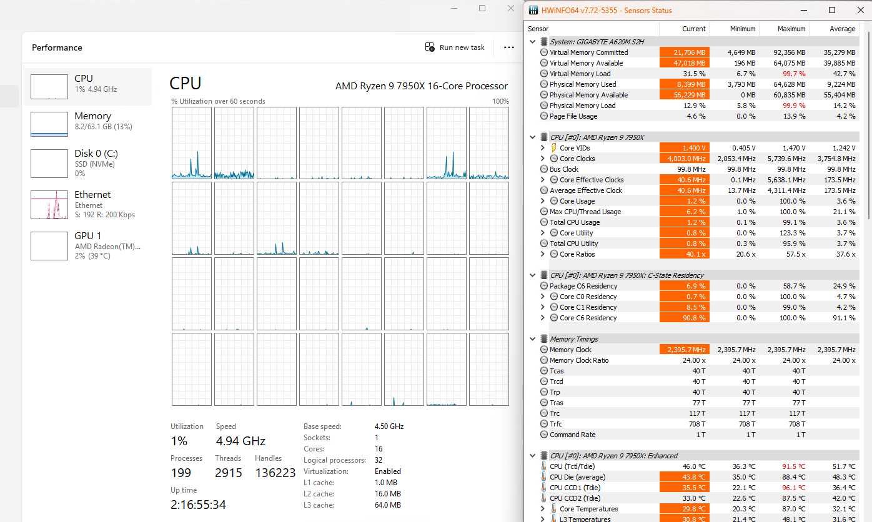Click the Up time value 2:16:55:34

tap(198, 505)
